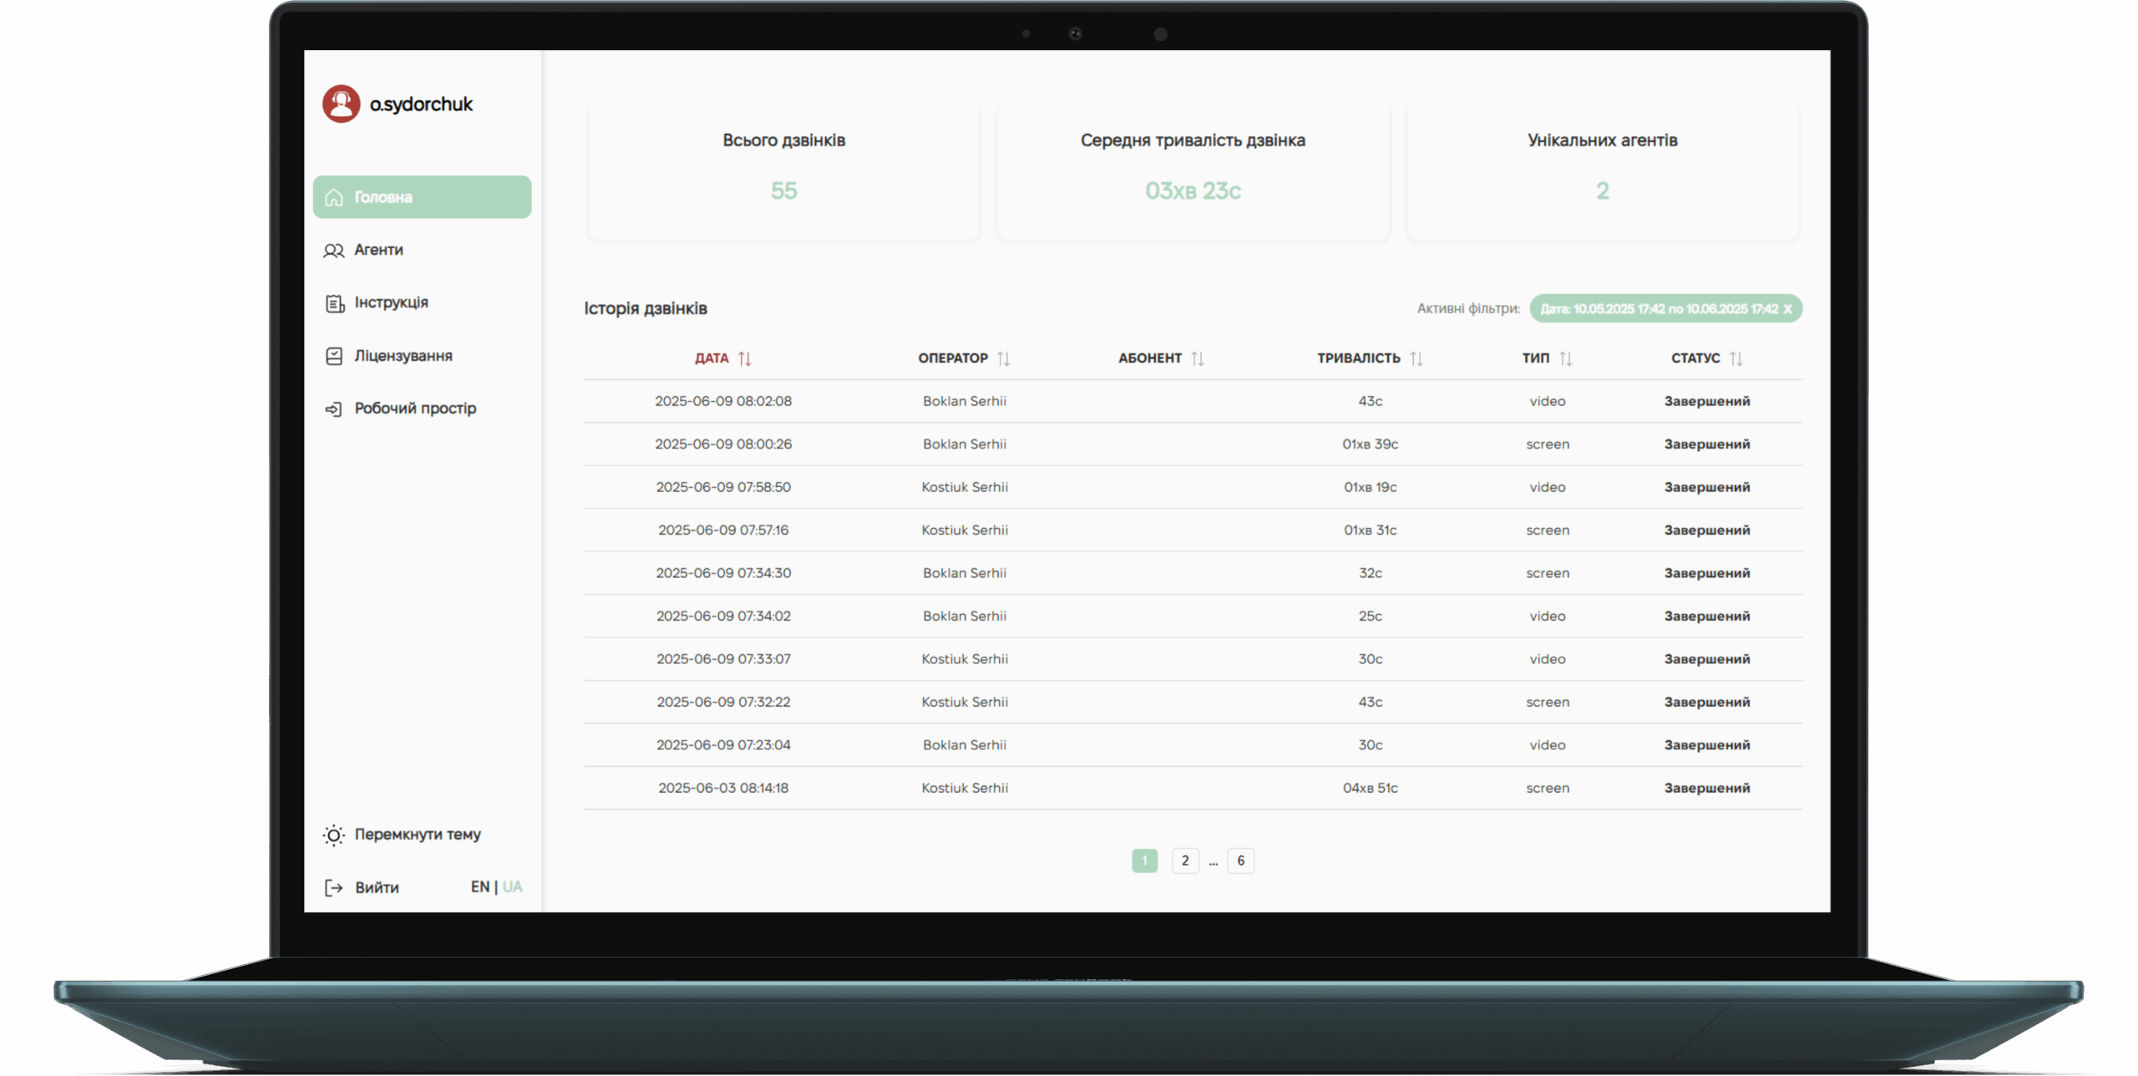Image resolution: width=2138 pixels, height=1076 pixels.
Task: Select call row dated 2025-06-03 08:14:18
Action: 723,788
